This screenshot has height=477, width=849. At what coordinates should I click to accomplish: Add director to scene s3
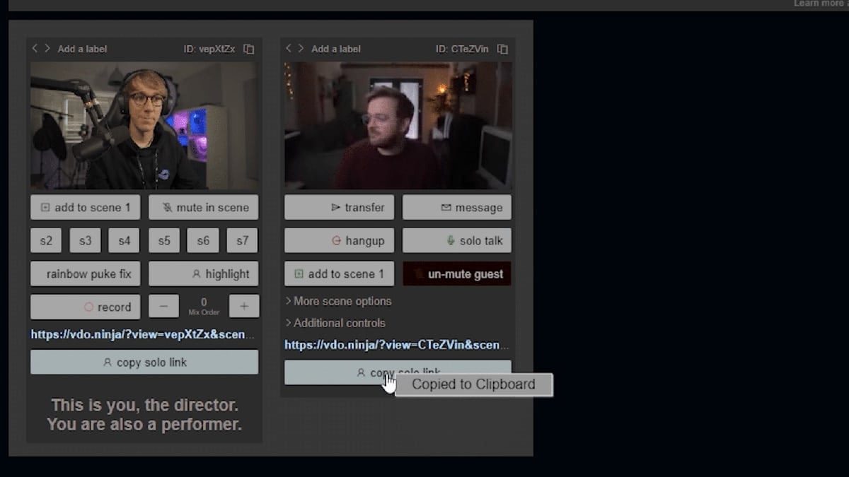click(86, 240)
